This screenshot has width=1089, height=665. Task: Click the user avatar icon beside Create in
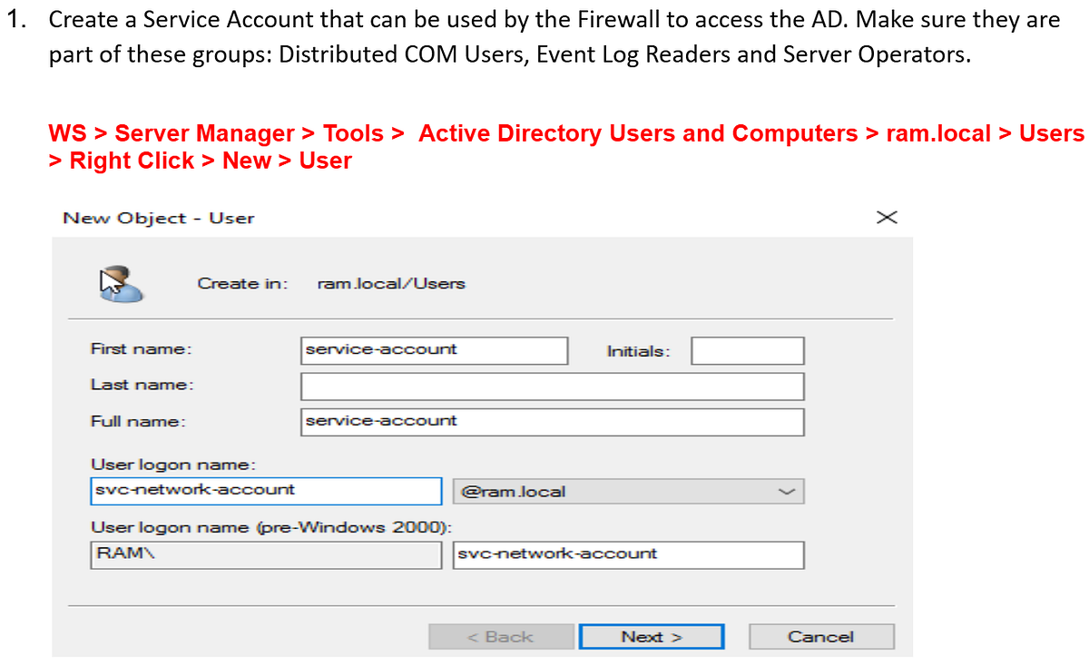click(x=120, y=283)
